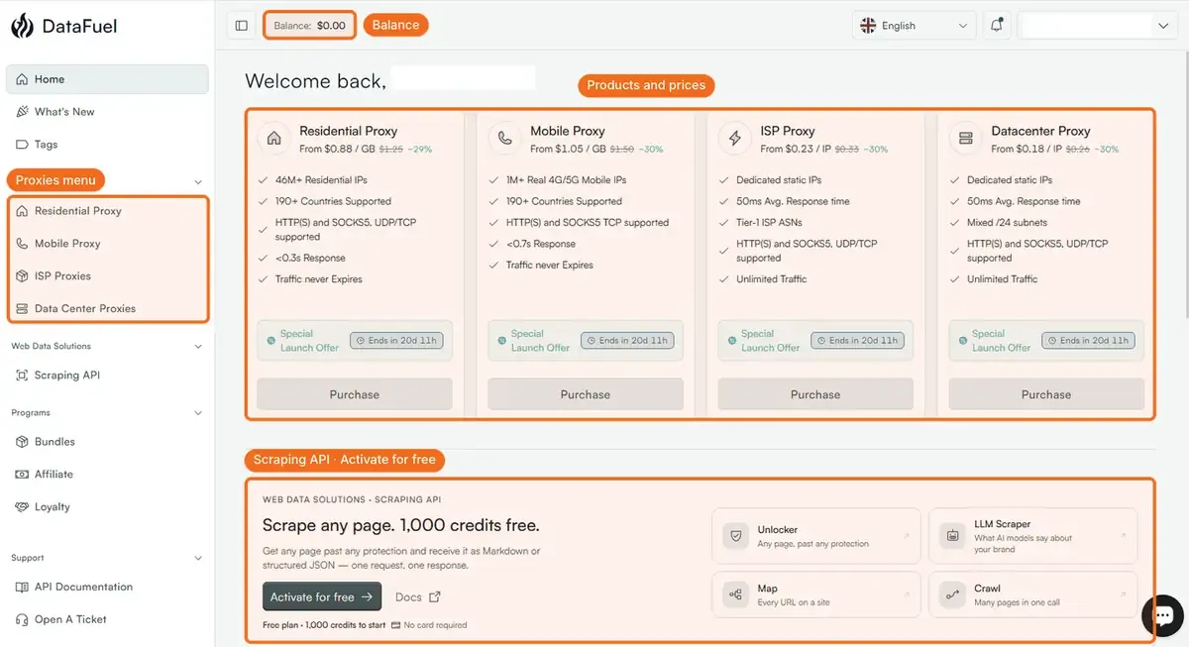Screen dimensions: 1189x647
Task: Click "Mixed /24 subnets" text
Action: click(1007, 223)
